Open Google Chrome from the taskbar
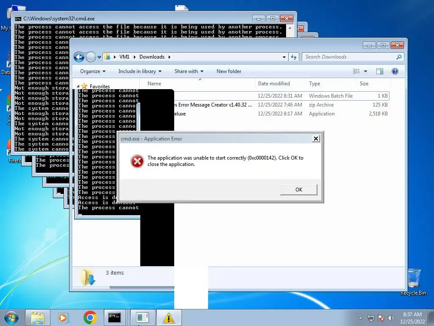Image resolution: width=434 pixels, height=326 pixels. click(90, 318)
